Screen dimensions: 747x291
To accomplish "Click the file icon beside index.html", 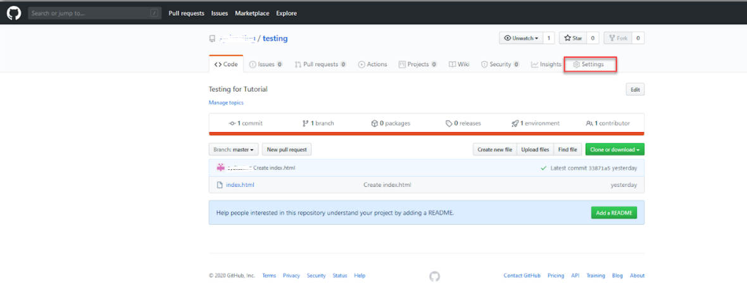I will (x=220, y=185).
